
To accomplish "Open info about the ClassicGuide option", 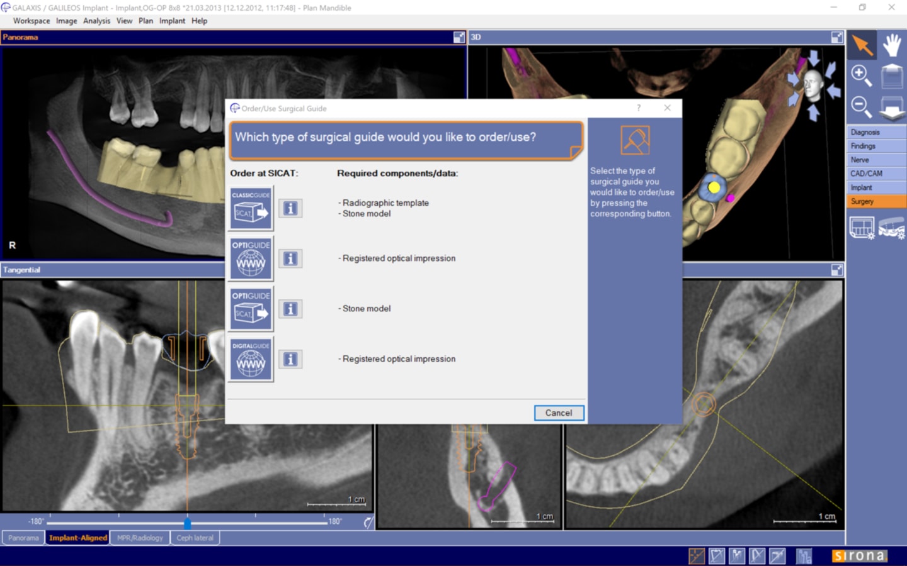I will click(x=290, y=208).
